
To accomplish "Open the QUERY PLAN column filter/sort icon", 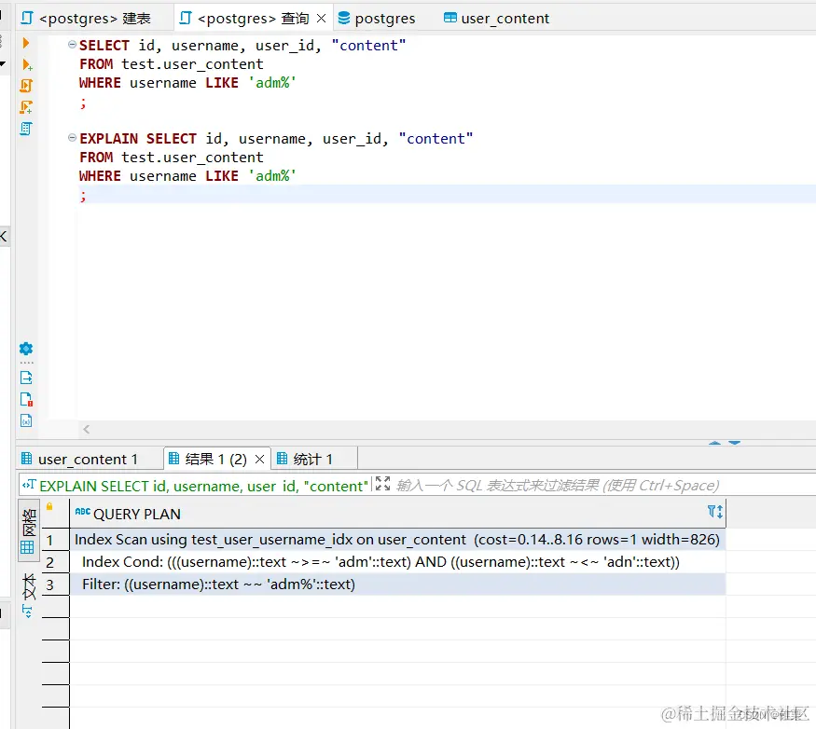I will click(715, 512).
